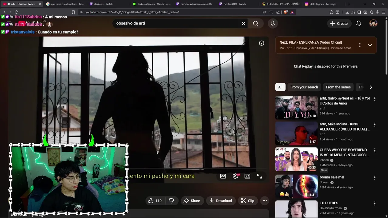Click the Download button
This screenshot has height=218, width=388.
[x=221, y=201]
